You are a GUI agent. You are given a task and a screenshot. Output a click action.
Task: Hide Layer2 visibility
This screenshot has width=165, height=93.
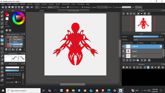123,51
